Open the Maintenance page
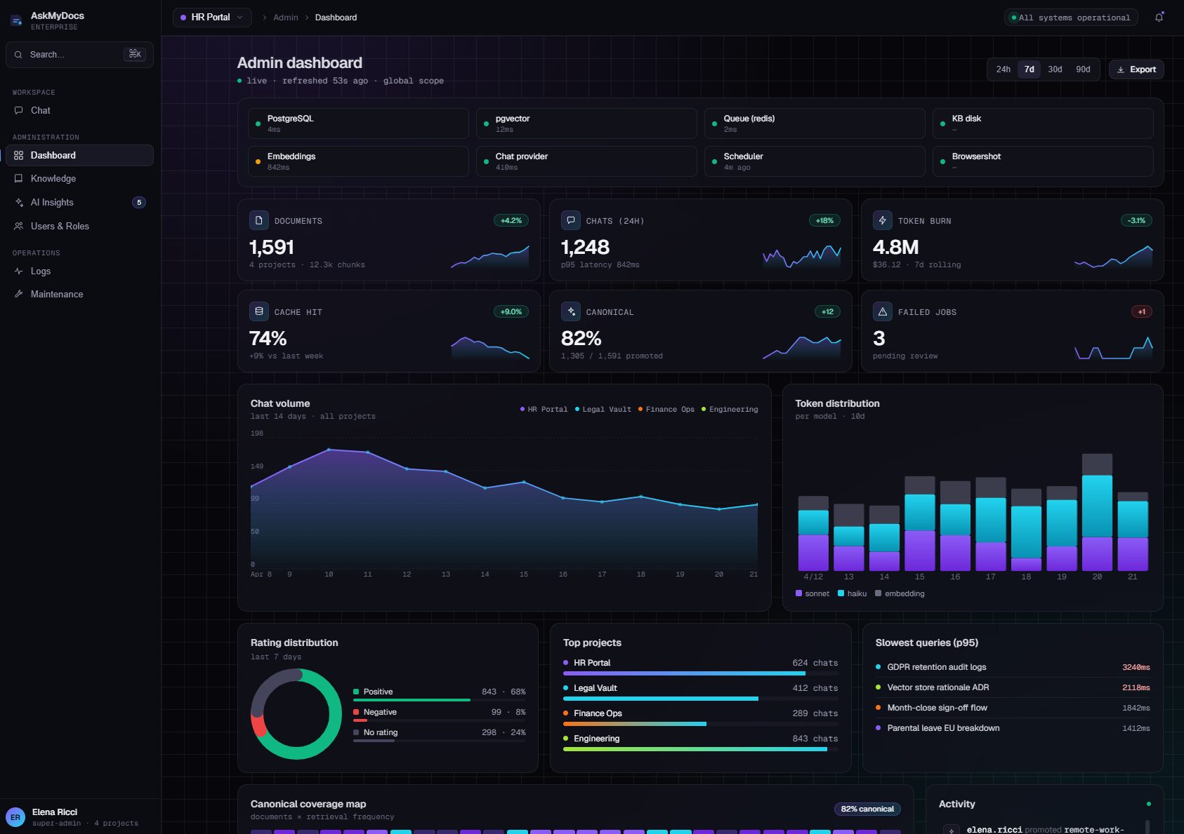The width and height of the screenshot is (1184, 834). (79, 294)
